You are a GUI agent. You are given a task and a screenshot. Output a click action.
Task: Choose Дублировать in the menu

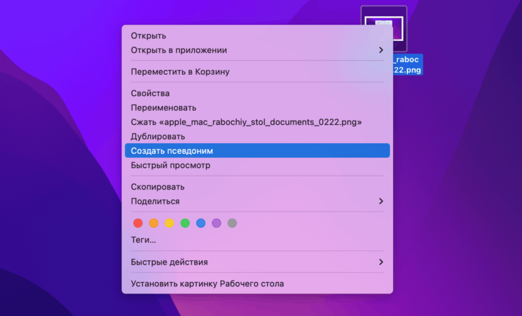pos(257,137)
